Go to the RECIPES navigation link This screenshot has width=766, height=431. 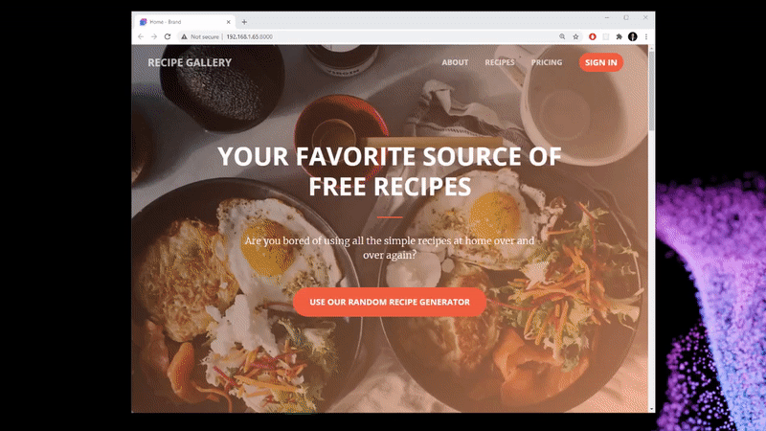pyautogui.click(x=500, y=62)
